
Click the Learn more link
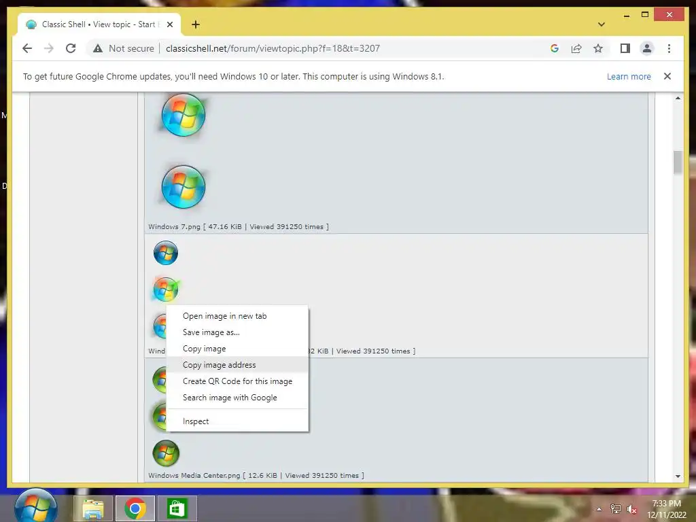(629, 76)
